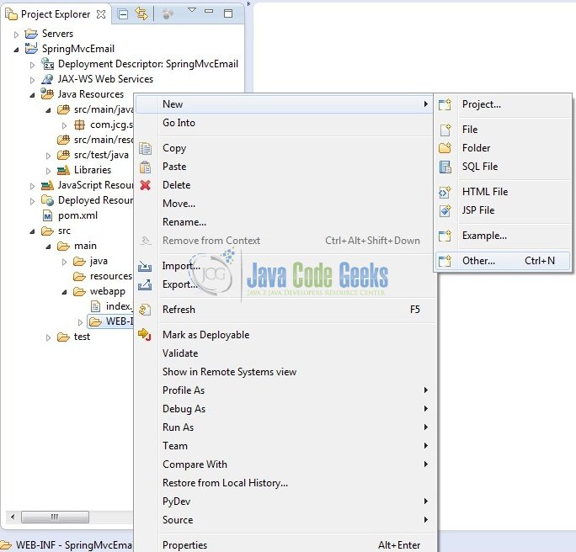Open the New submenu
This screenshot has height=552, width=576.
click(x=284, y=104)
